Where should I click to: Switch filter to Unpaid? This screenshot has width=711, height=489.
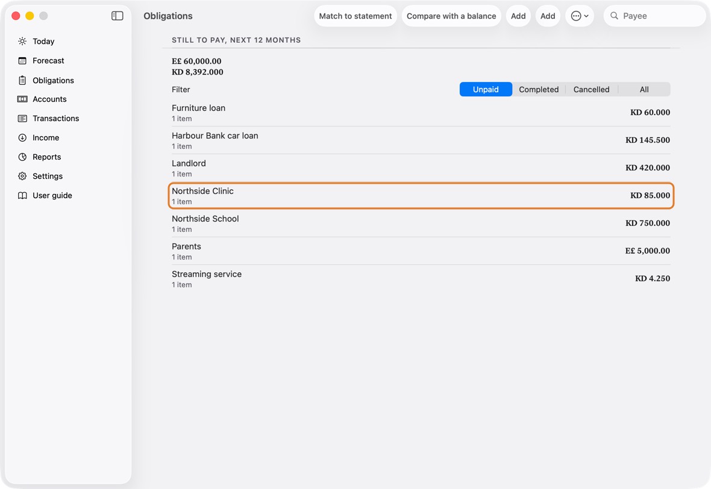tap(486, 89)
